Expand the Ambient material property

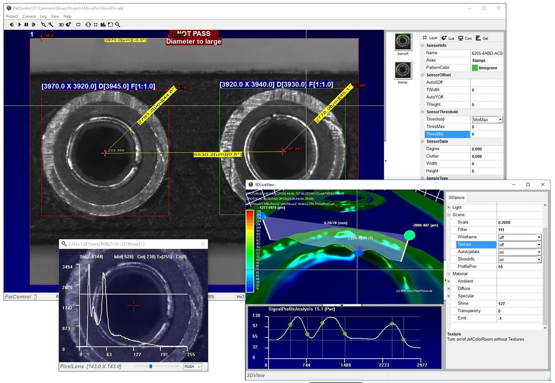point(449,281)
